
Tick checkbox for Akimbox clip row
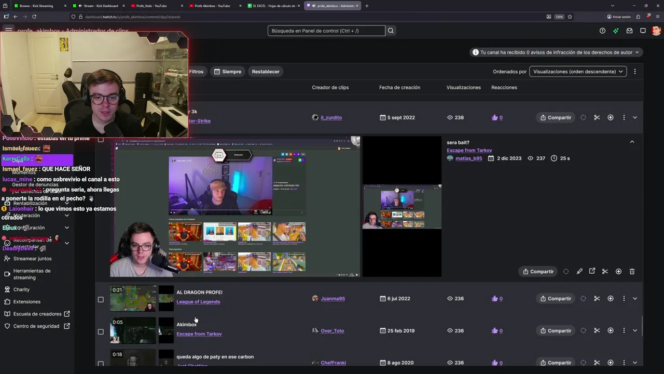pos(101,331)
